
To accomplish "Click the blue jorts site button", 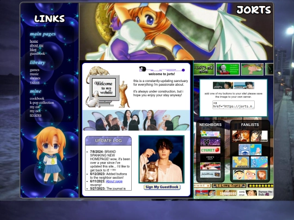I will (244, 85).
